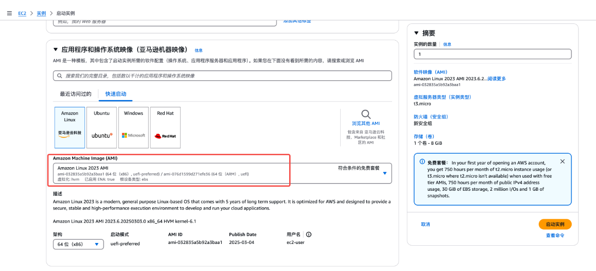This screenshot has width=596, height=271.
Task: Click the ec2-user username value
Action: 296,243
